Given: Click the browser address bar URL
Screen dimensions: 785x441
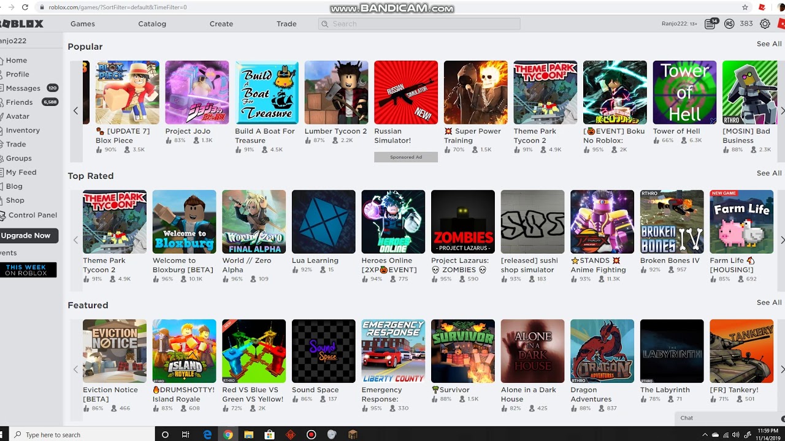Looking at the screenshot, I should coord(118,7).
